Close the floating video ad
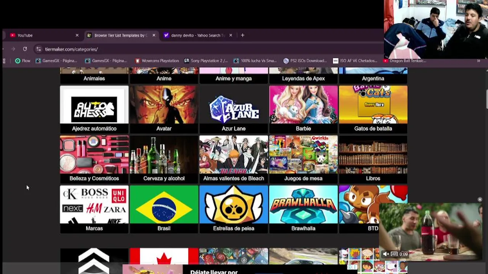 pyautogui.click(x=480, y=199)
